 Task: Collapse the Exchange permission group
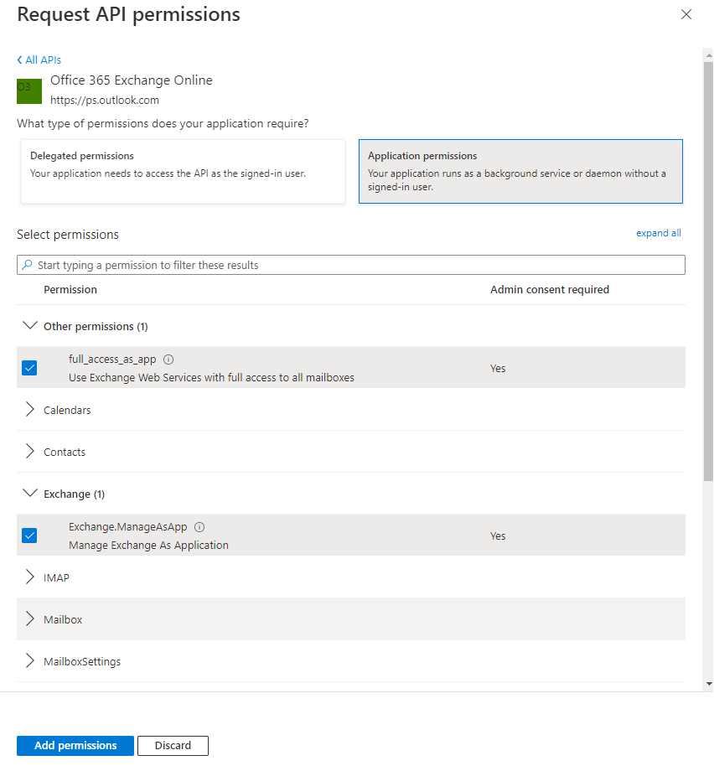coord(31,494)
